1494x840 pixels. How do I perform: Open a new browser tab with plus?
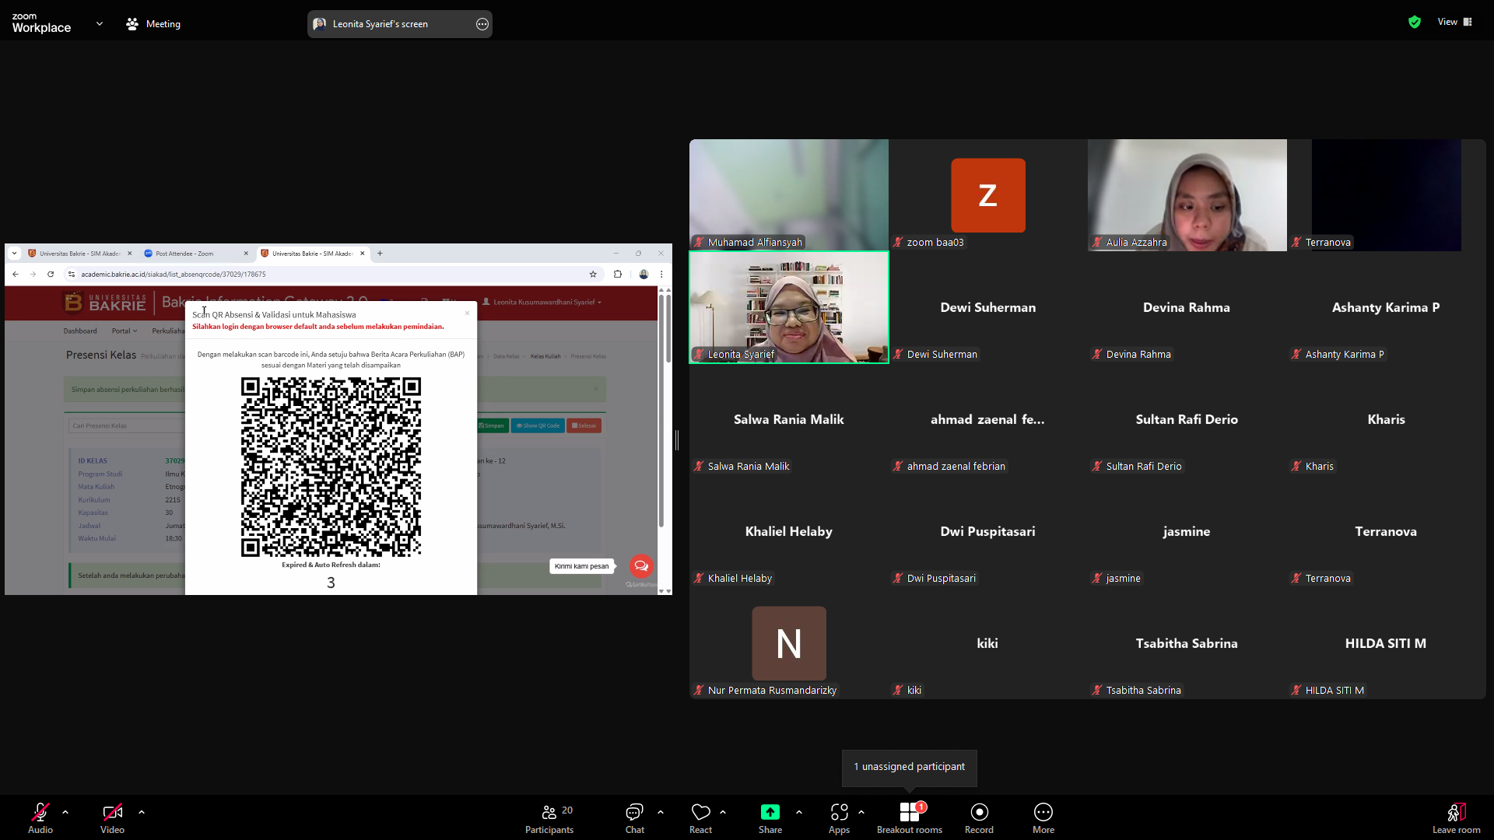click(380, 254)
